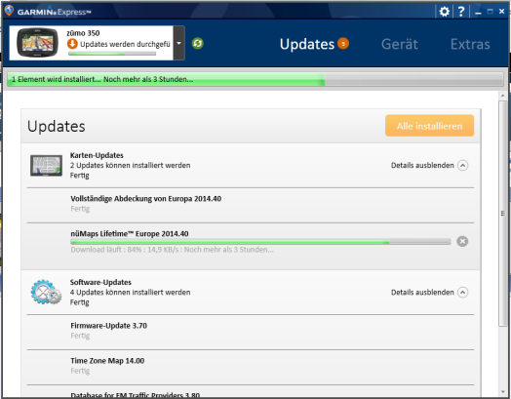This screenshot has height=399, width=511.
Task: Click the zūmo 350 device thumbnail
Action: tap(37, 43)
